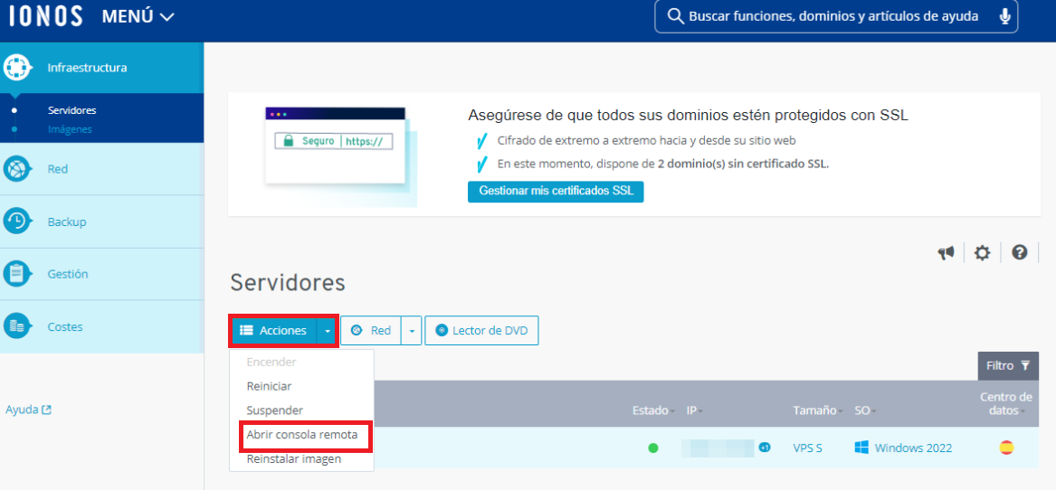1056x490 pixels.
Task: Open the announcements megaphone icon
Action: [946, 253]
